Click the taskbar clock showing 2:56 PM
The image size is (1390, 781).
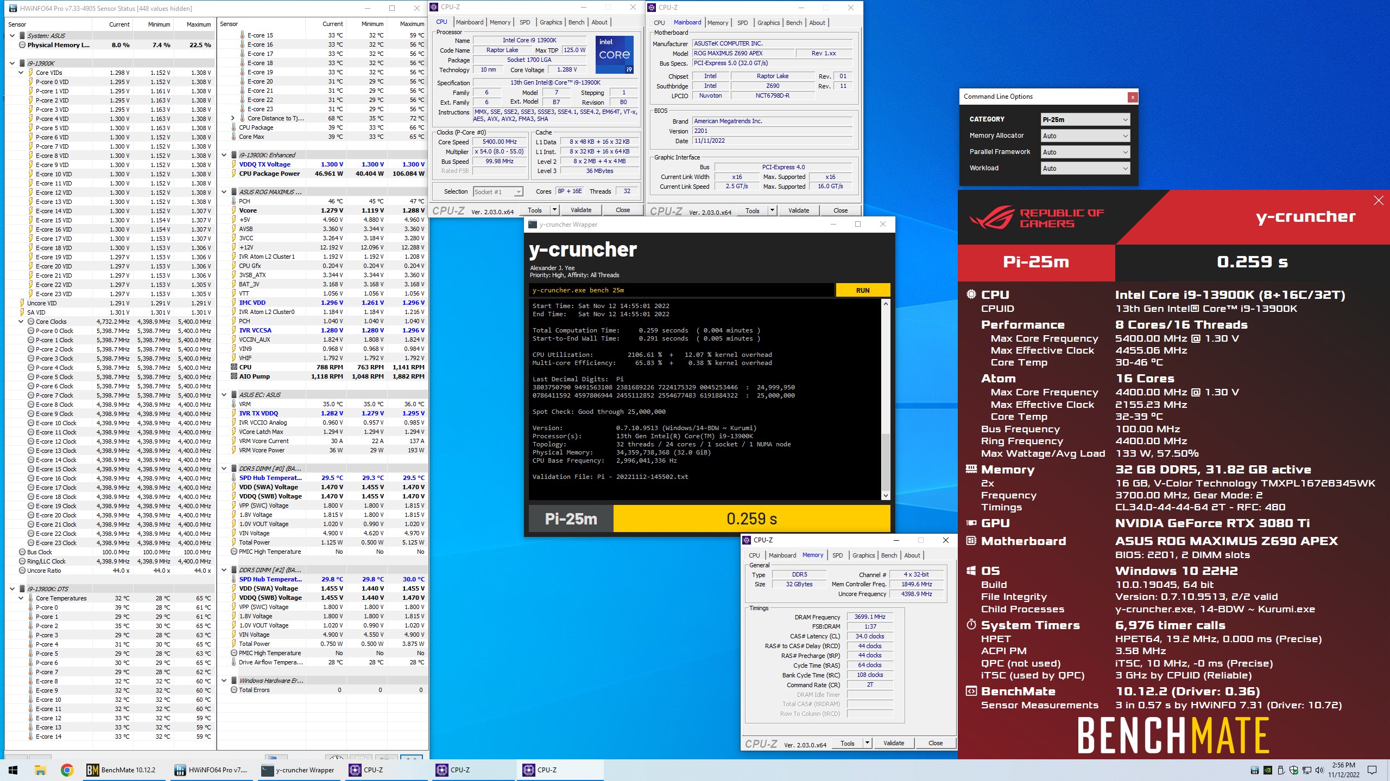1343,770
